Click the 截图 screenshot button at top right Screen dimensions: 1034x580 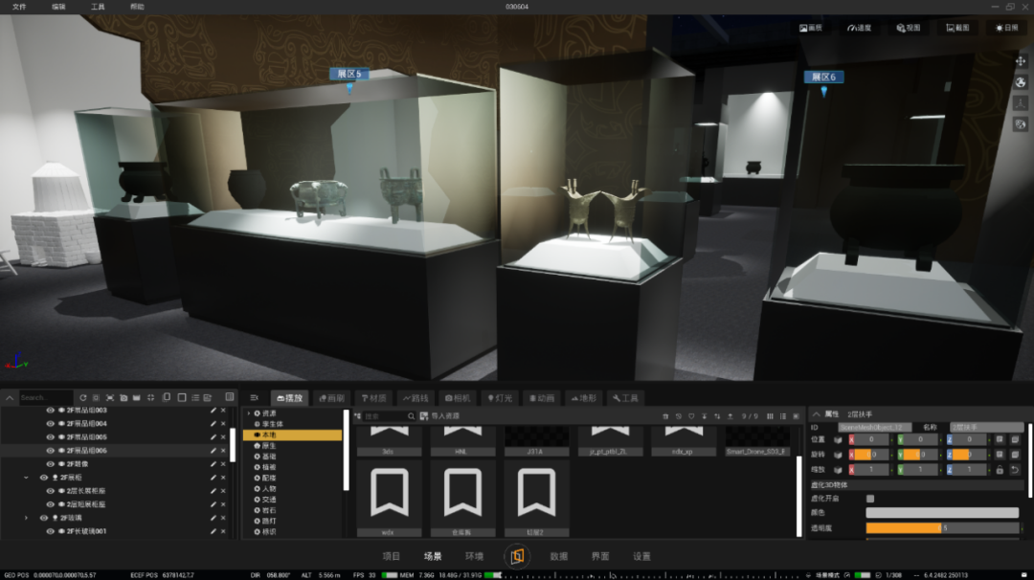957,28
